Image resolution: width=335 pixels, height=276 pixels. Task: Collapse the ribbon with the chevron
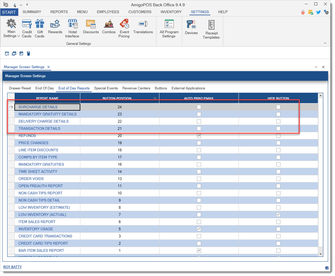325,43
